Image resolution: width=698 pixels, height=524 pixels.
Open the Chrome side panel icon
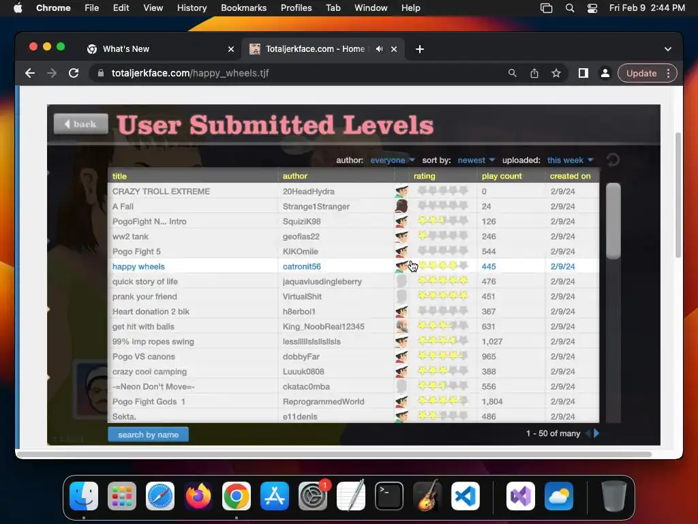click(x=583, y=73)
